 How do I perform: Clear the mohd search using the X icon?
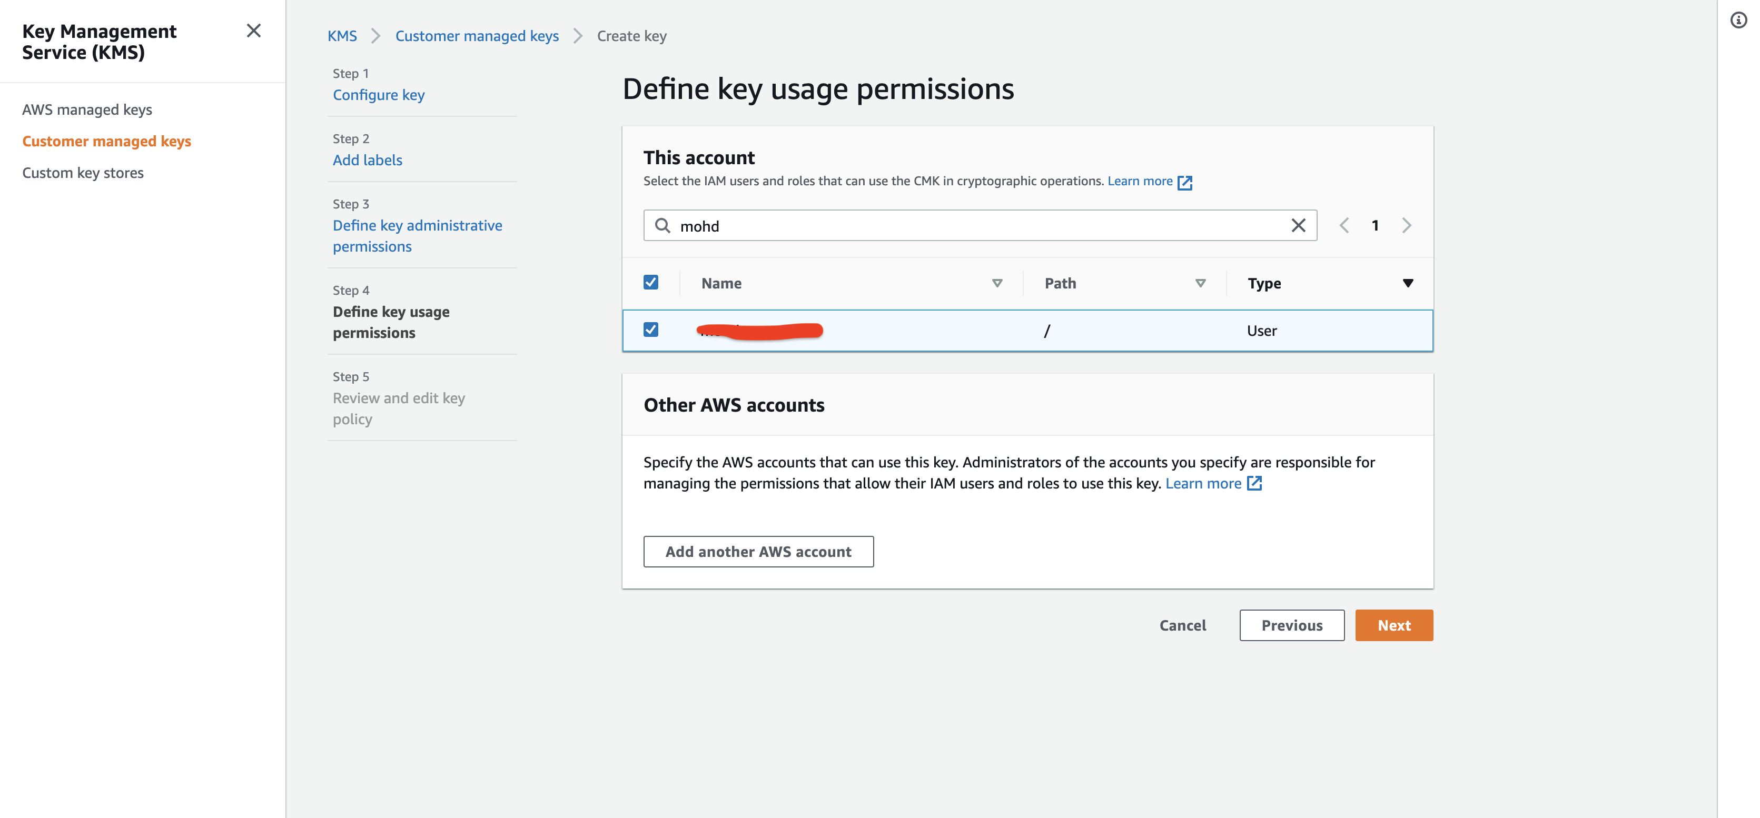coord(1298,225)
